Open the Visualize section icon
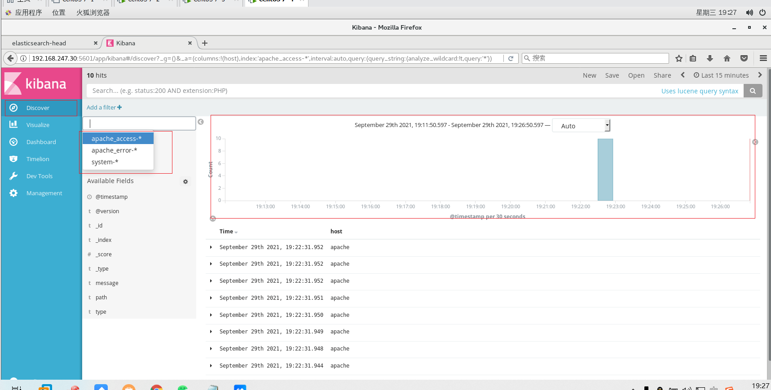 click(x=13, y=125)
